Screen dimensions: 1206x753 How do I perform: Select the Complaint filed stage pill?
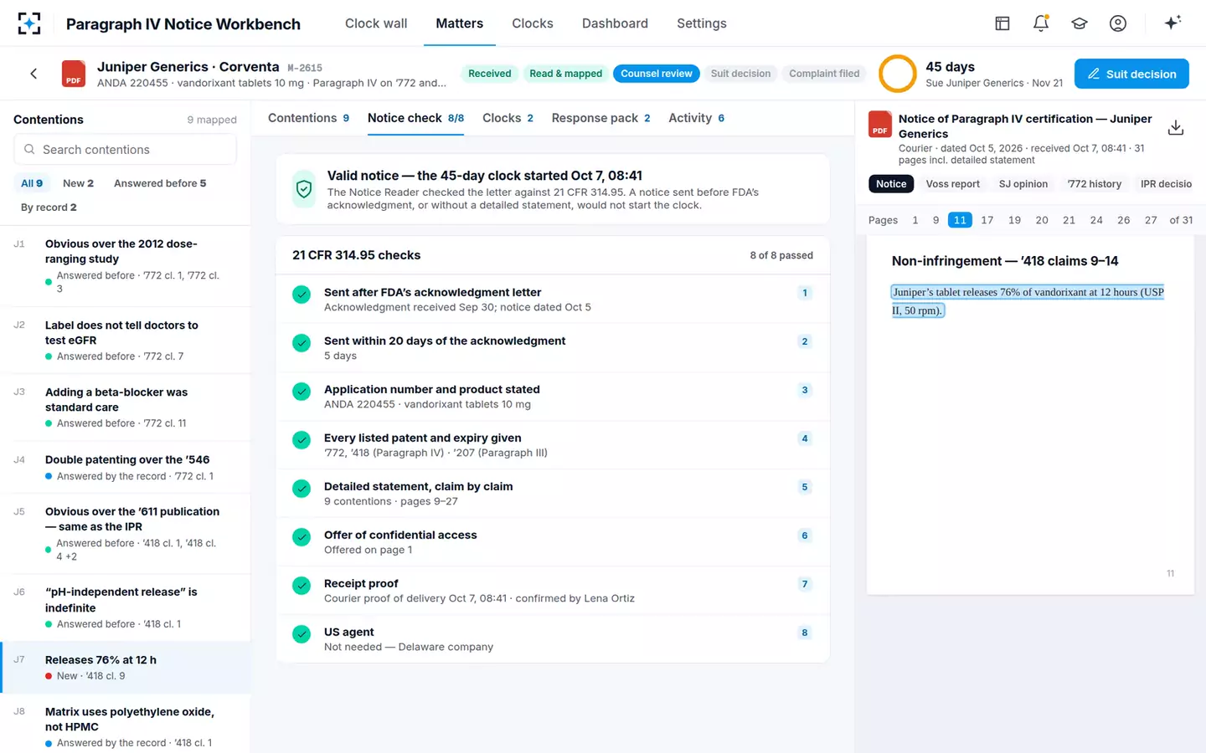click(824, 74)
